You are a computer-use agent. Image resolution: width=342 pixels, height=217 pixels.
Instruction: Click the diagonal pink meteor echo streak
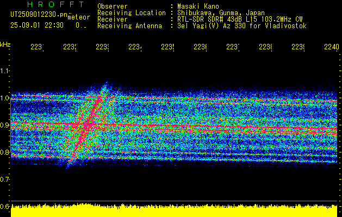tap(88, 124)
